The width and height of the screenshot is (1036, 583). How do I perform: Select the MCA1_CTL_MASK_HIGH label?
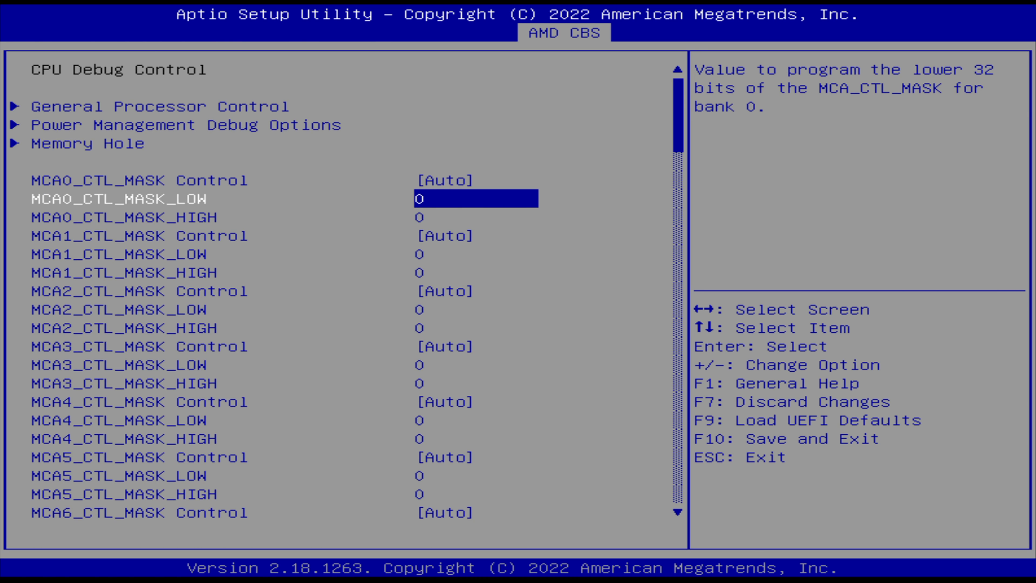click(124, 273)
